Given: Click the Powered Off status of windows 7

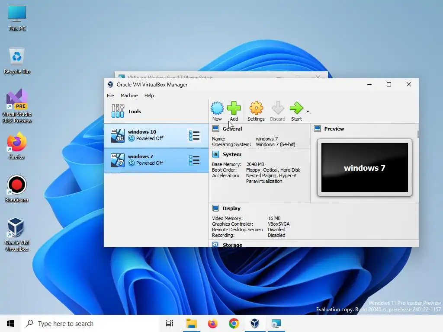Looking at the screenshot, I should click(x=149, y=163).
